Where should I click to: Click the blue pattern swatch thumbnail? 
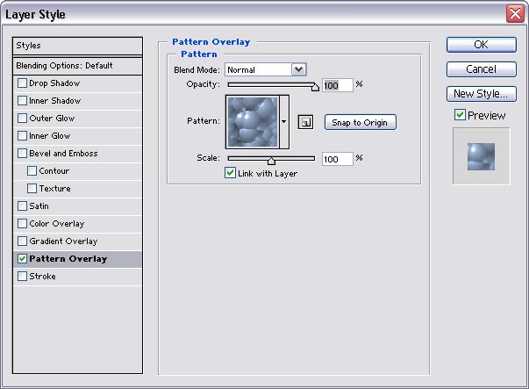pyautogui.click(x=253, y=121)
